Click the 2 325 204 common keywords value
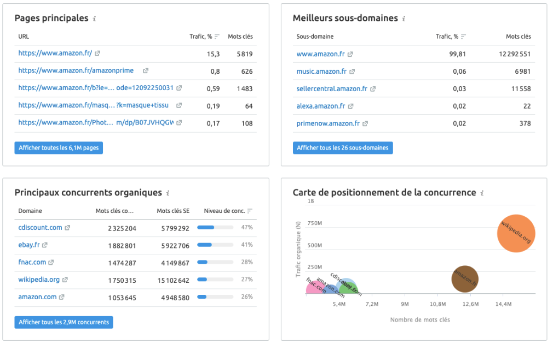The image size is (553, 344). pos(122,228)
